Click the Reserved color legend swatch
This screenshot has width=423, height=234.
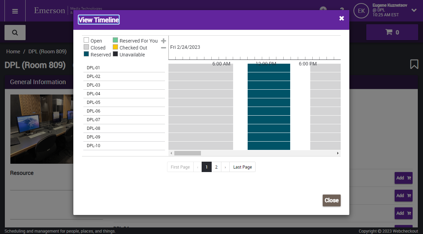click(86, 54)
